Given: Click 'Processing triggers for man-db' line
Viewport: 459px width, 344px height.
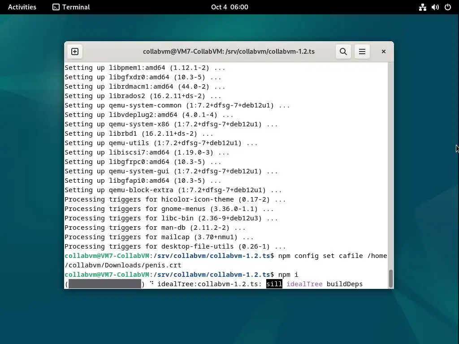Looking at the screenshot, I should click(x=155, y=227).
